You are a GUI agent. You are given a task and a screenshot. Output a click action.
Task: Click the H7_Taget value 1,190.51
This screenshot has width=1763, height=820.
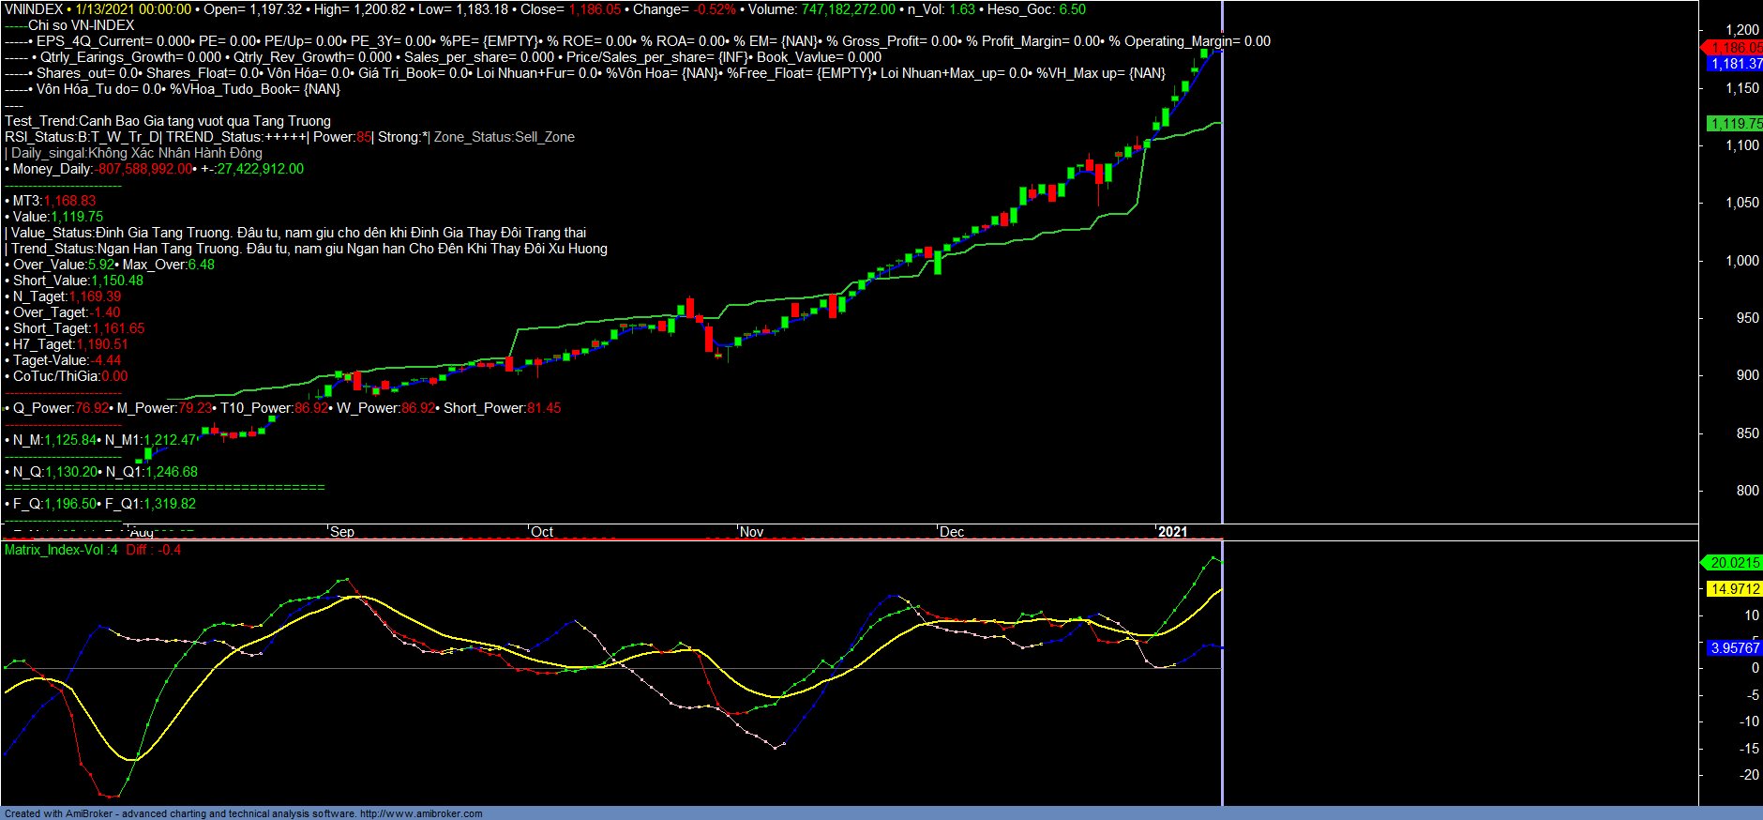[x=102, y=344]
